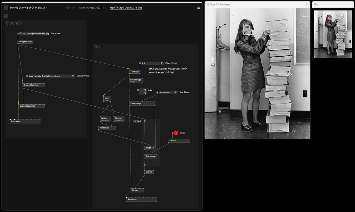Image resolution: width=355 pixels, height=212 pixels.
Task: Click the red Stroke color swatch
Action: (x=177, y=133)
